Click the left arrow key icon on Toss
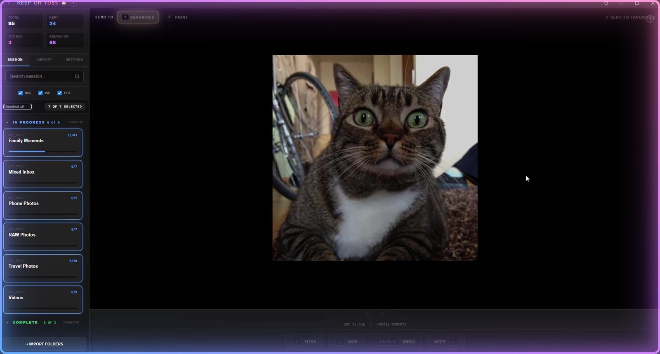This screenshot has height=354, width=660. (x=297, y=342)
